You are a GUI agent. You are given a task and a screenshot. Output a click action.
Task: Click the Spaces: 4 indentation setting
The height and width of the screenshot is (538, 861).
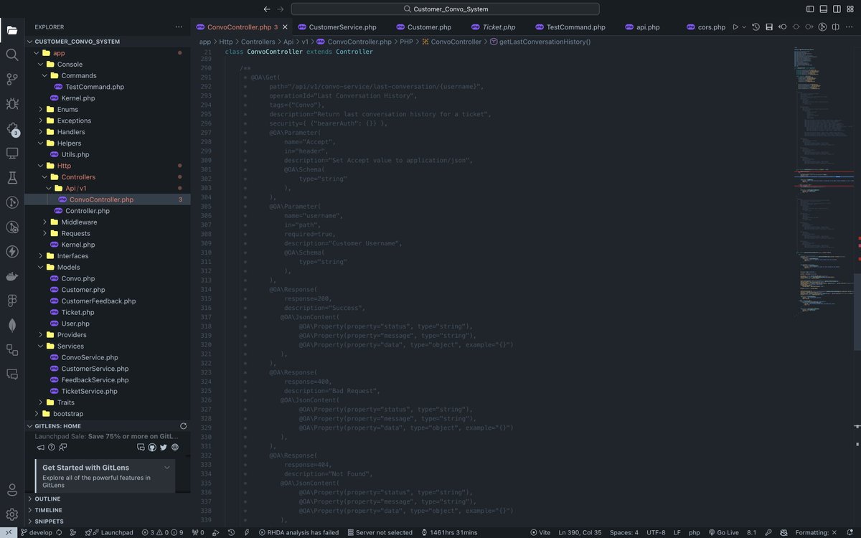point(624,532)
